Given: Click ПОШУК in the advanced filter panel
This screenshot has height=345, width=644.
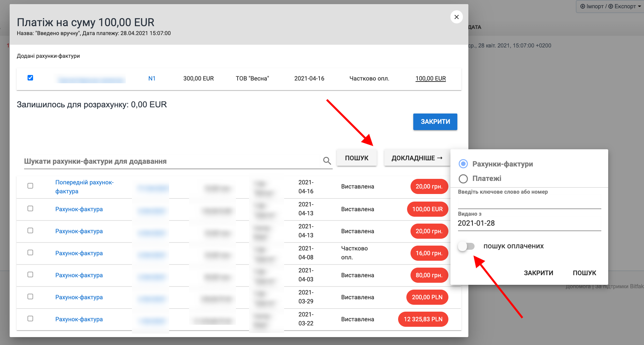Looking at the screenshot, I should coord(584,273).
